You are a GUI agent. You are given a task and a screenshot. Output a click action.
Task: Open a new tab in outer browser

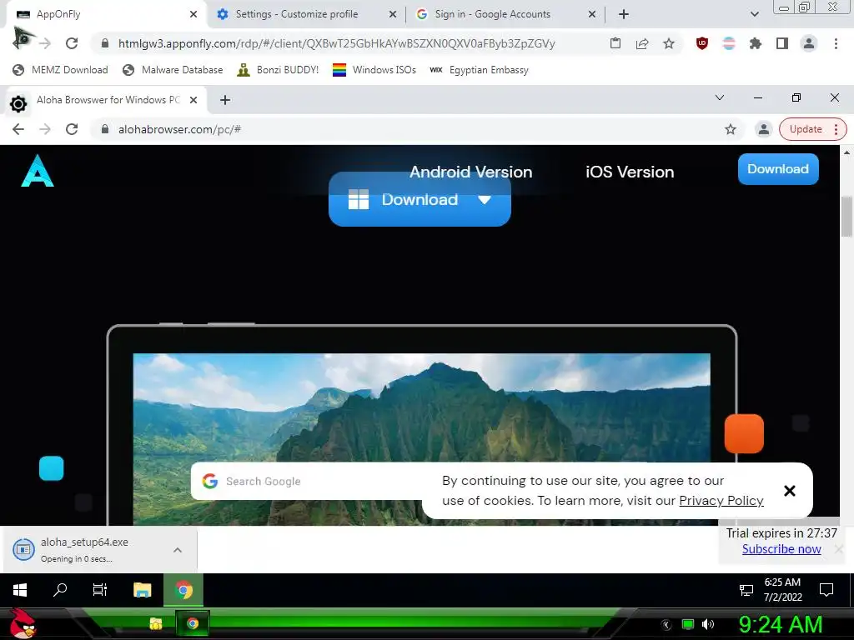click(x=624, y=14)
